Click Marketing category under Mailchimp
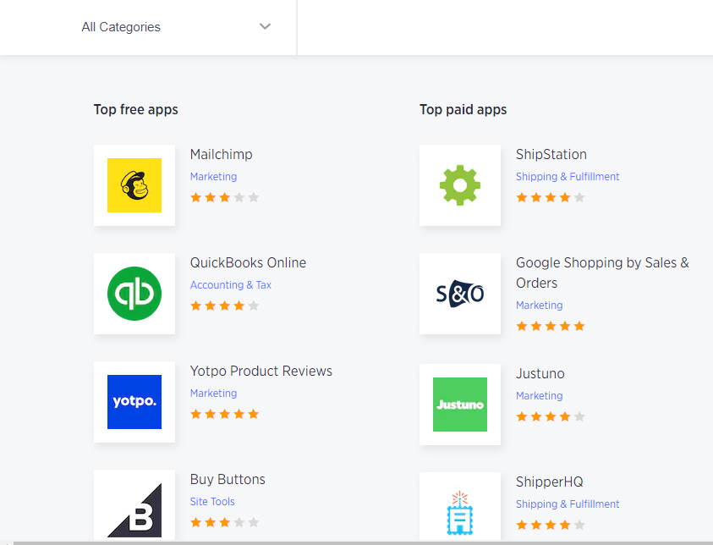Screen dimensions: 713x545 coord(213,177)
